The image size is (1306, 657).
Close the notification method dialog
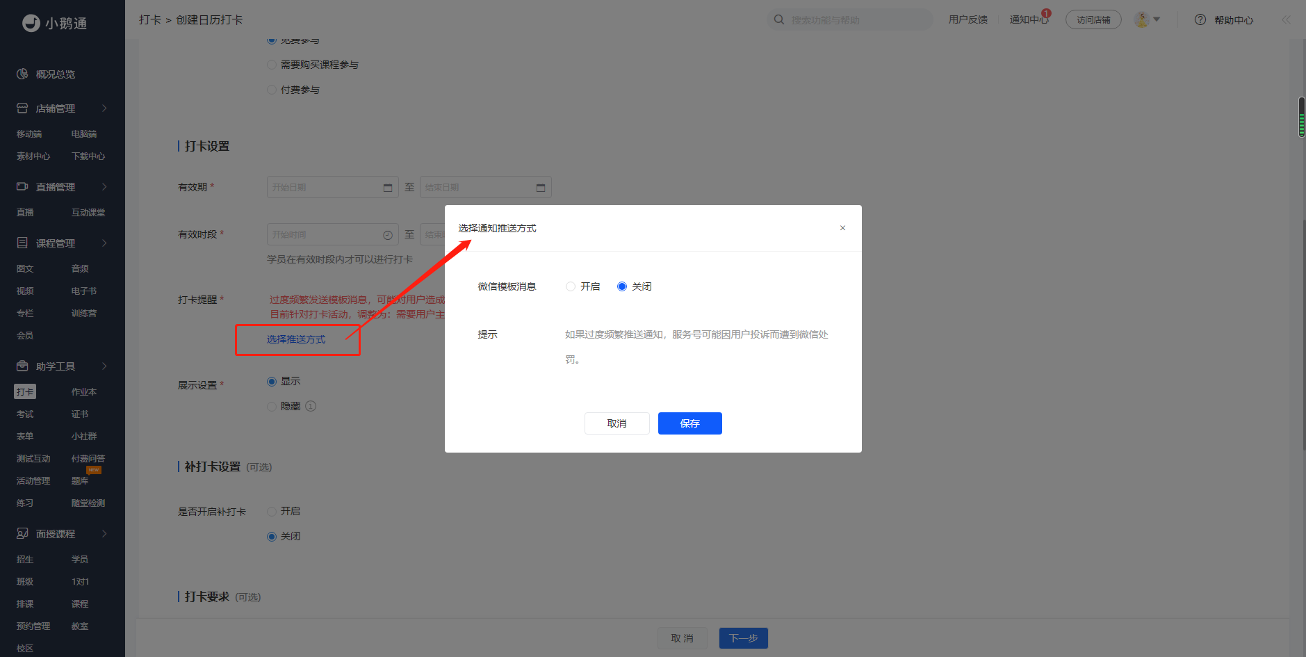[842, 228]
